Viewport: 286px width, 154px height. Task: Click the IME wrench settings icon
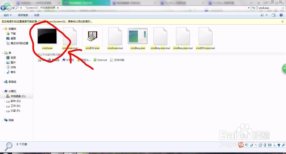[x=283, y=145]
